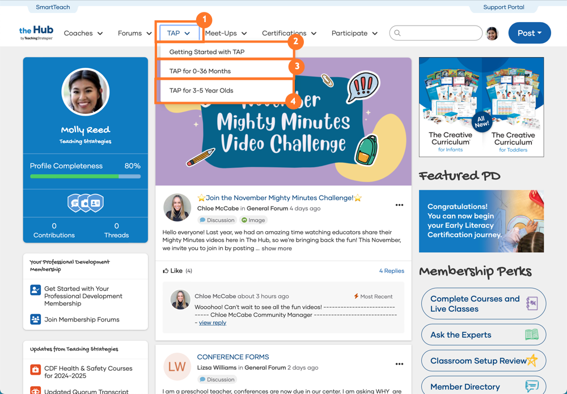This screenshot has width=567, height=394.
Task: Select Getting Started with TAP menu item
Action: click(207, 52)
